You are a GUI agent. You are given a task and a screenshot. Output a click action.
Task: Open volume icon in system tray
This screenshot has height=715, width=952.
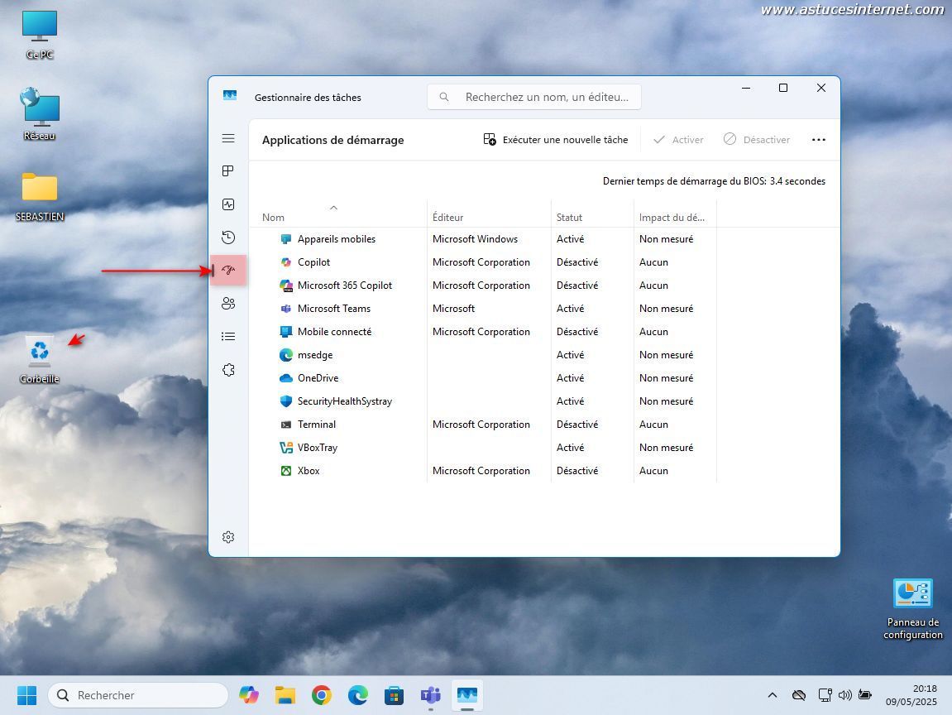pos(844,695)
